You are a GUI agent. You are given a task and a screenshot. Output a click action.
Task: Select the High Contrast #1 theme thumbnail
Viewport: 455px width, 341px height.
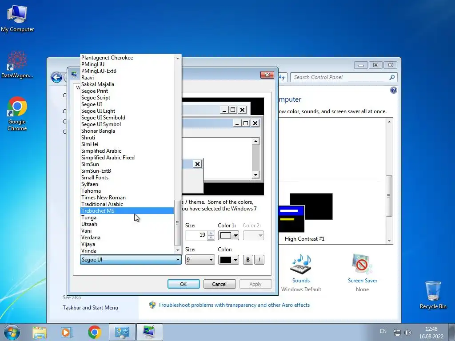[305, 213]
